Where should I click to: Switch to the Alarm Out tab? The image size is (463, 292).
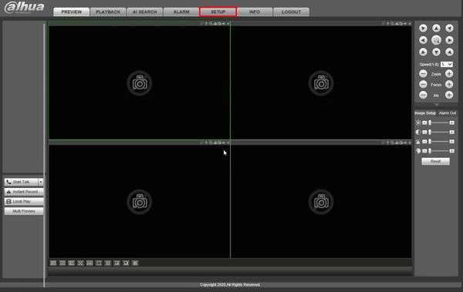point(447,113)
